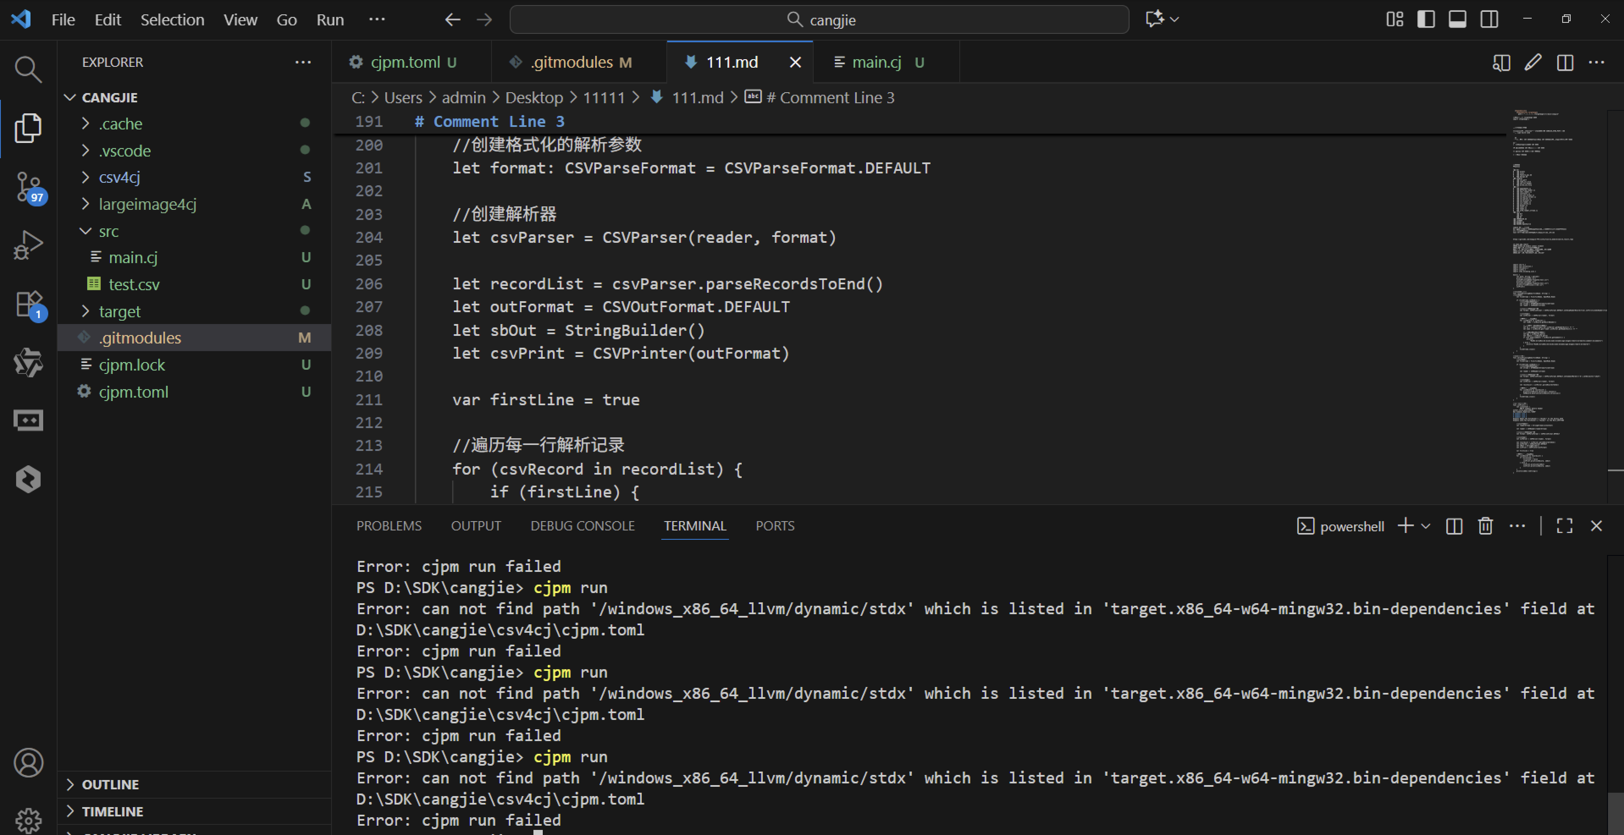Click the Accounts icon in activity bar

(28, 763)
